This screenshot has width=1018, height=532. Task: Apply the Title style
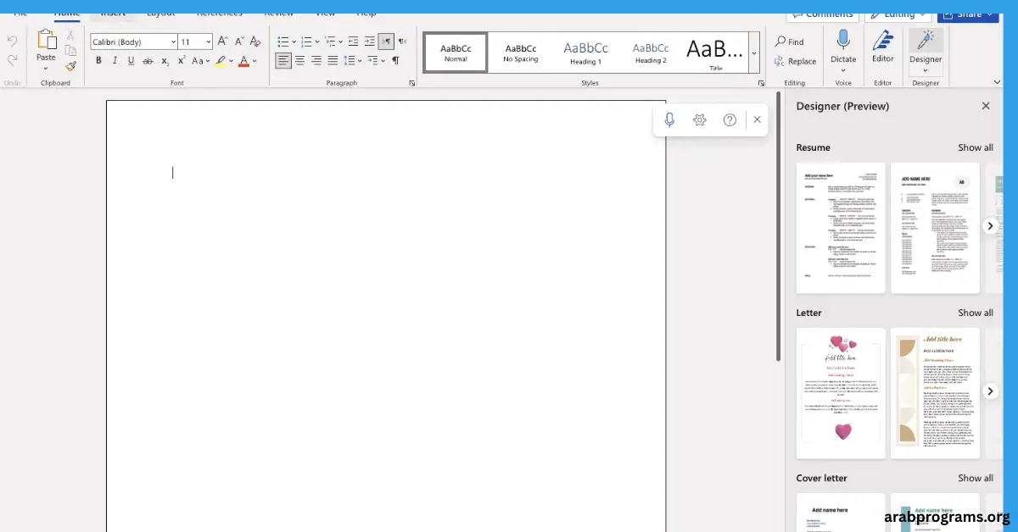pos(716,53)
